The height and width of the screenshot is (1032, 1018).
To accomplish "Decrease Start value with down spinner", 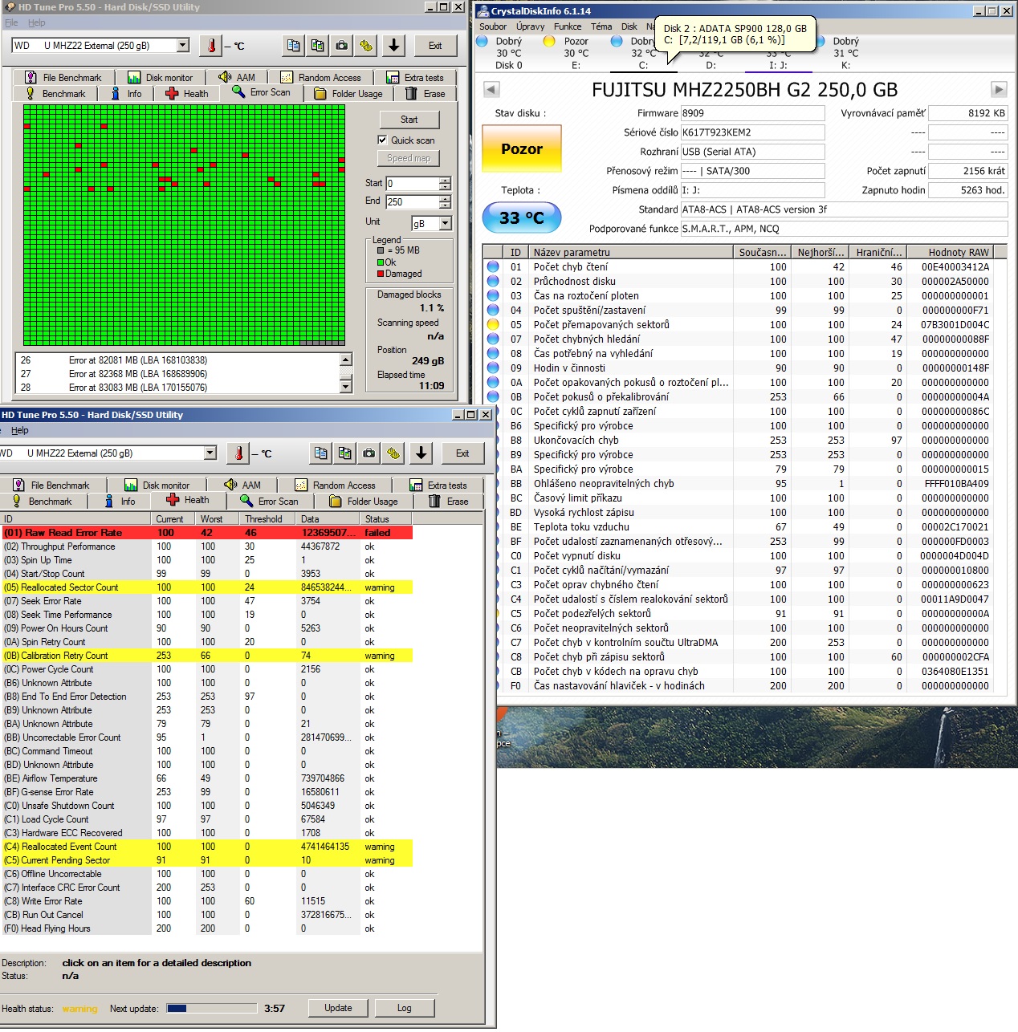I will tap(446, 187).
